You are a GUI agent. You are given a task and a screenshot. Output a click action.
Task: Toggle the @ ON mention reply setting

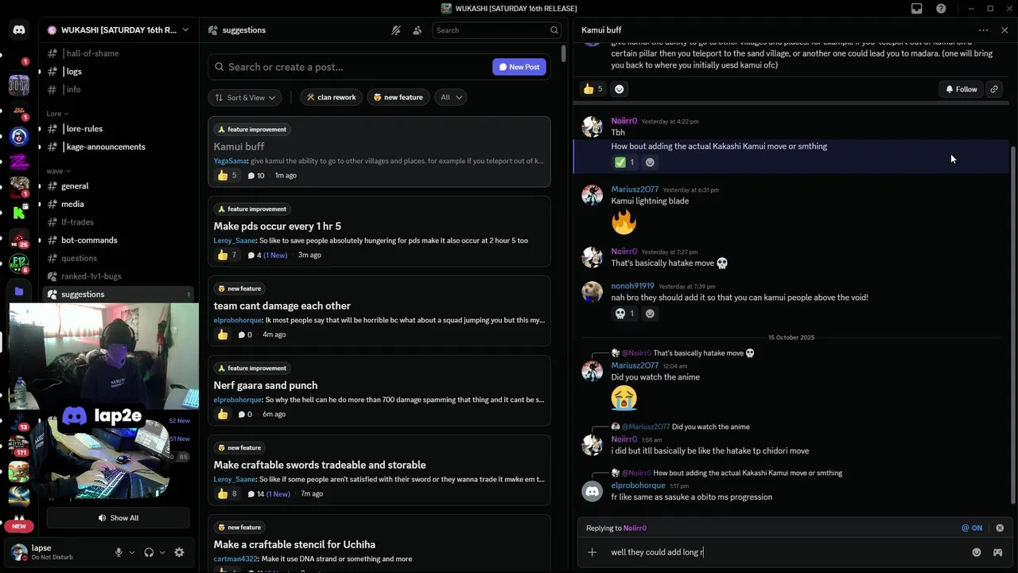972,528
